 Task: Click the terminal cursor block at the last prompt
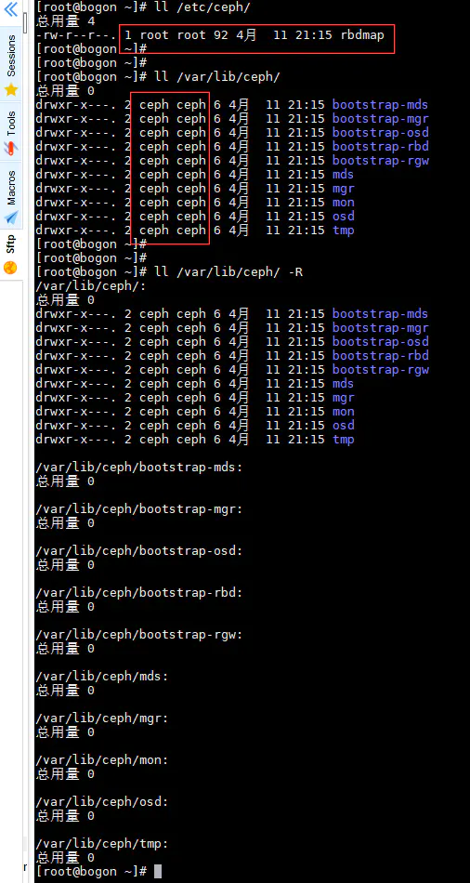pos(158,871)
